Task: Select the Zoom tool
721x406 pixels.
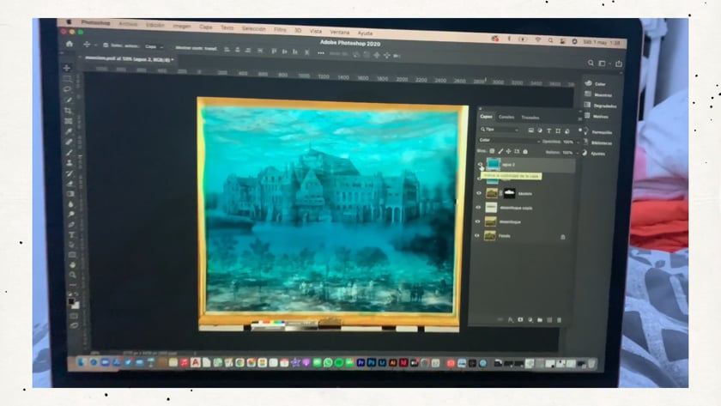Action: coord(73,275)
